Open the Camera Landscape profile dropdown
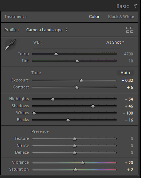This screenshot has height=178, width=141. click(47, 30)
